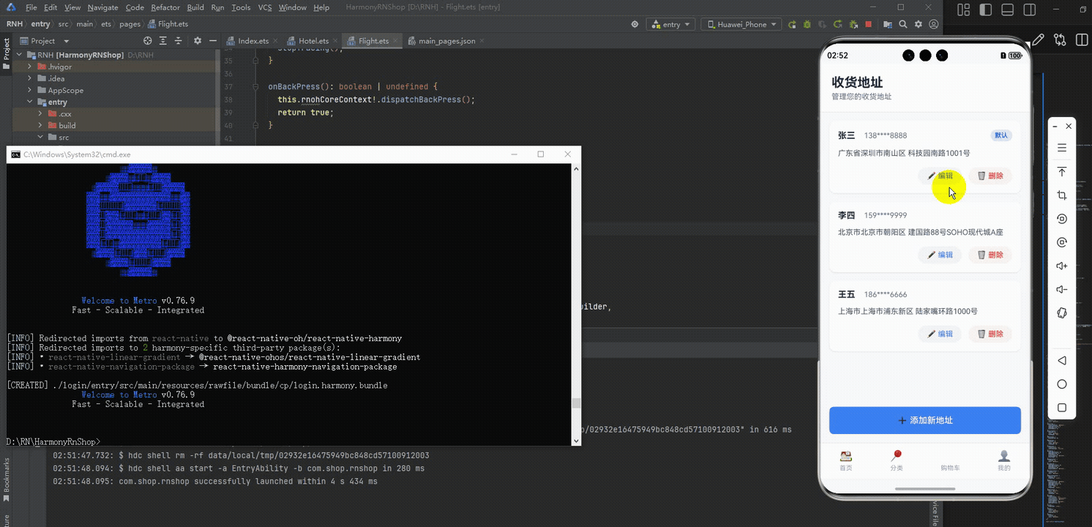Collapse the RNH [HarmonyRNShop] root node

click(x=19, y=55)
